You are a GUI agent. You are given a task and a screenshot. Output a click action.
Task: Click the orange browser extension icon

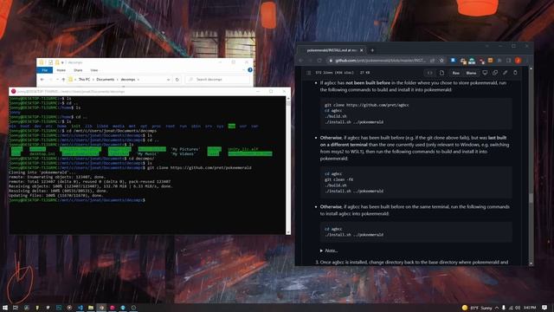[x=490, y=61]
